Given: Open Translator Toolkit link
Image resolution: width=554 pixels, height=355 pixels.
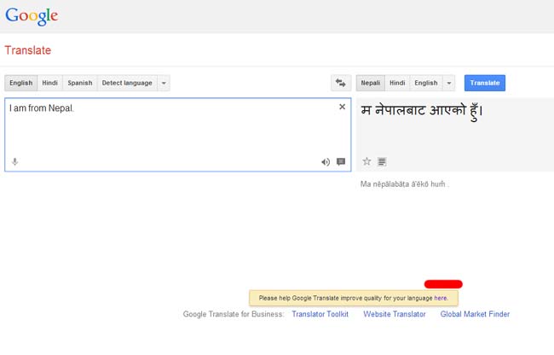Looking at the screenshot, I should [x=320, y=314].
